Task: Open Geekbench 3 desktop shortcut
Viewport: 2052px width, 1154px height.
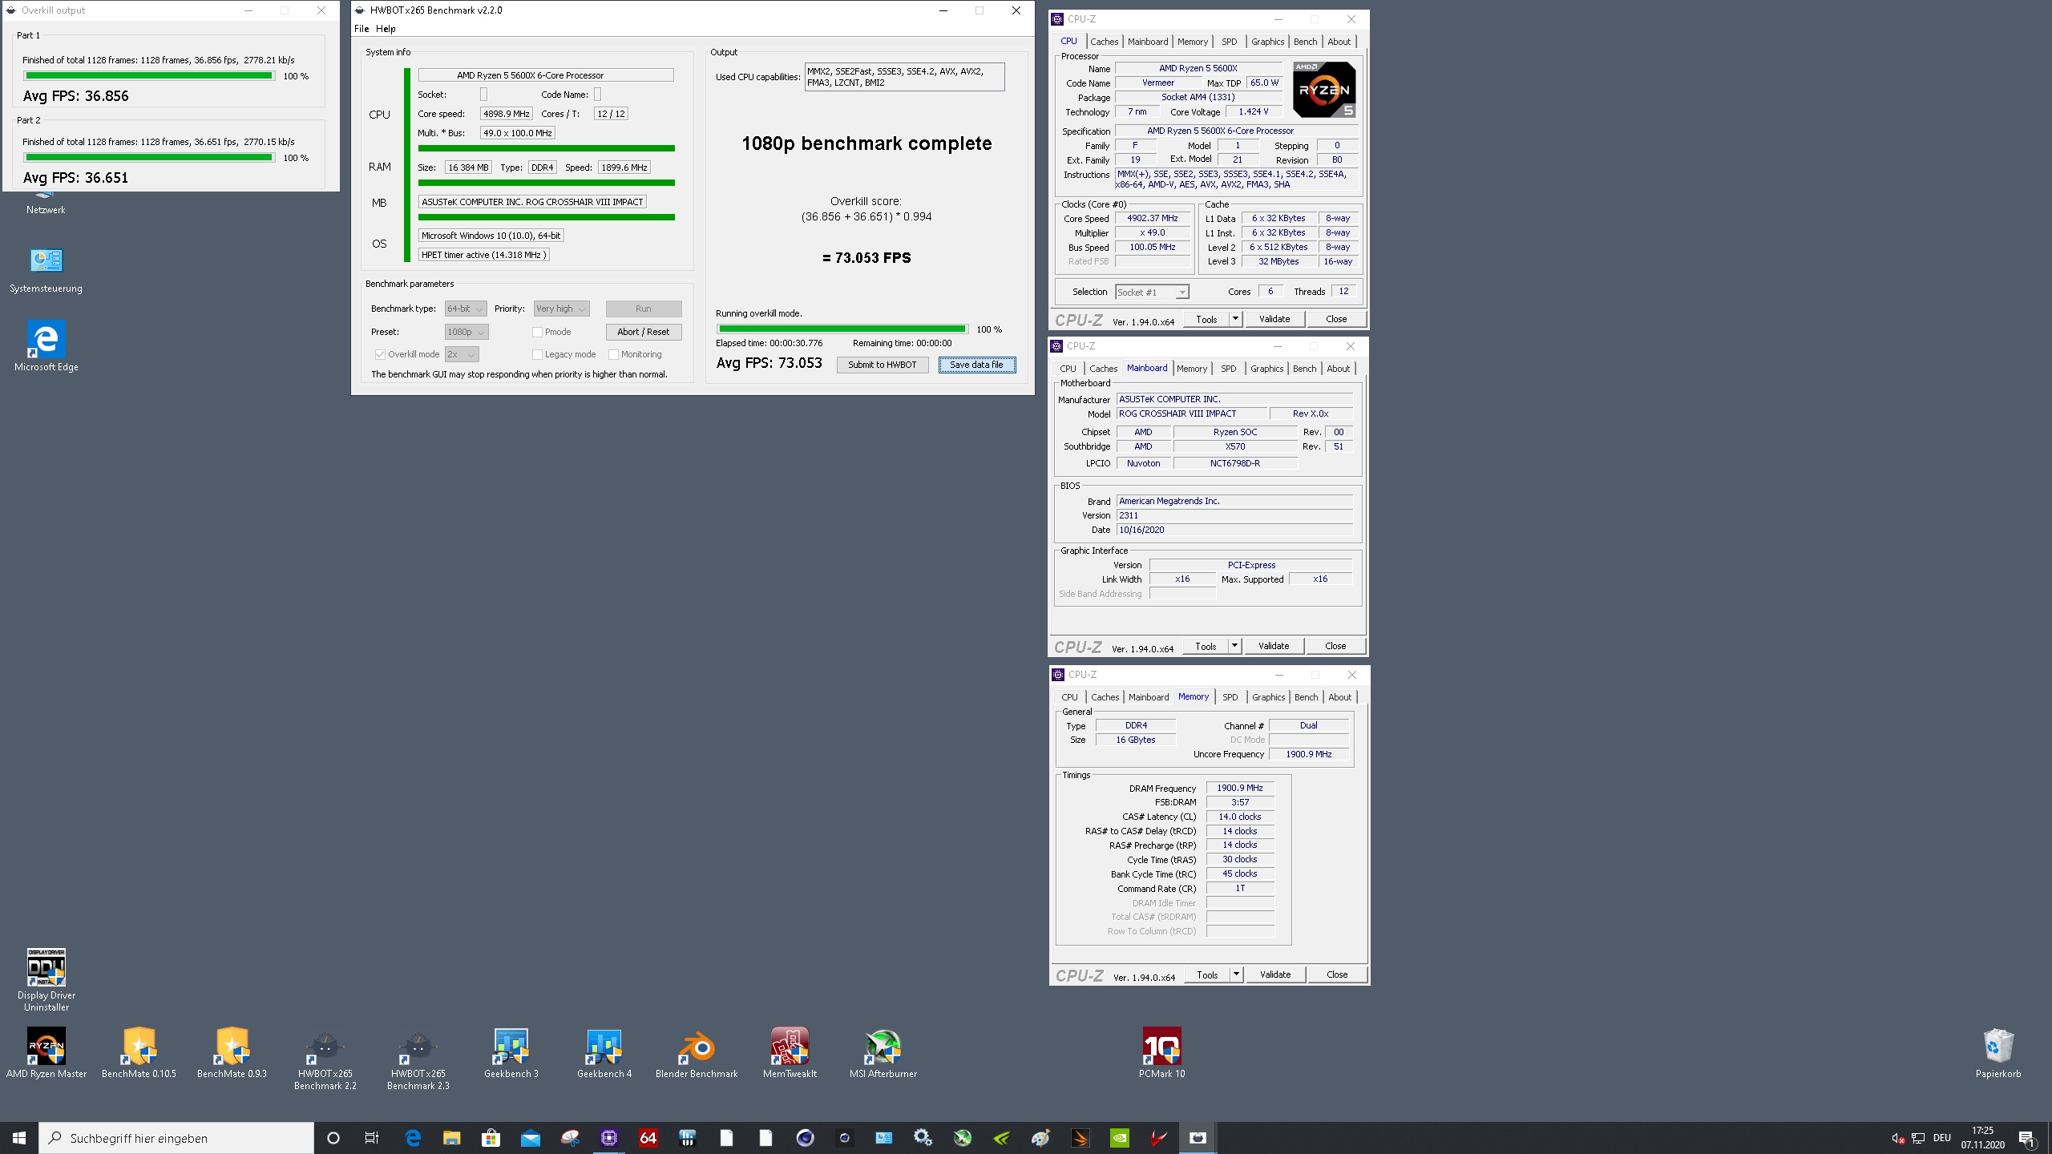Action: pyautogui.click(x=511, y=1053)
